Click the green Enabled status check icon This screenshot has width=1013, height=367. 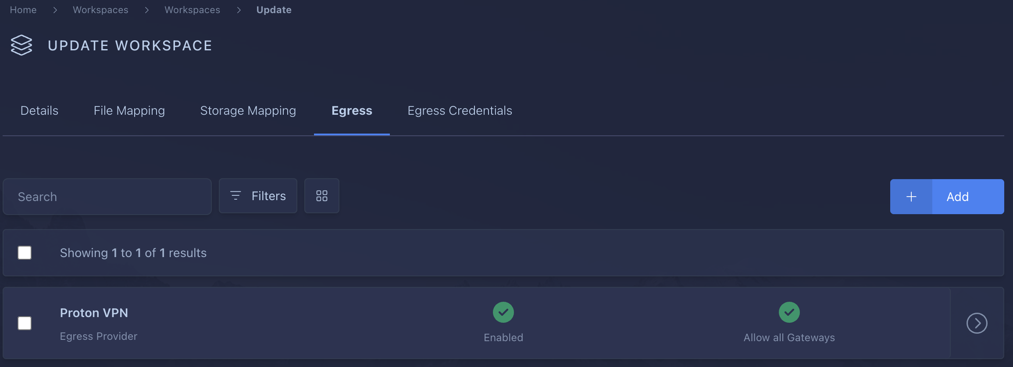coord(503,312)
